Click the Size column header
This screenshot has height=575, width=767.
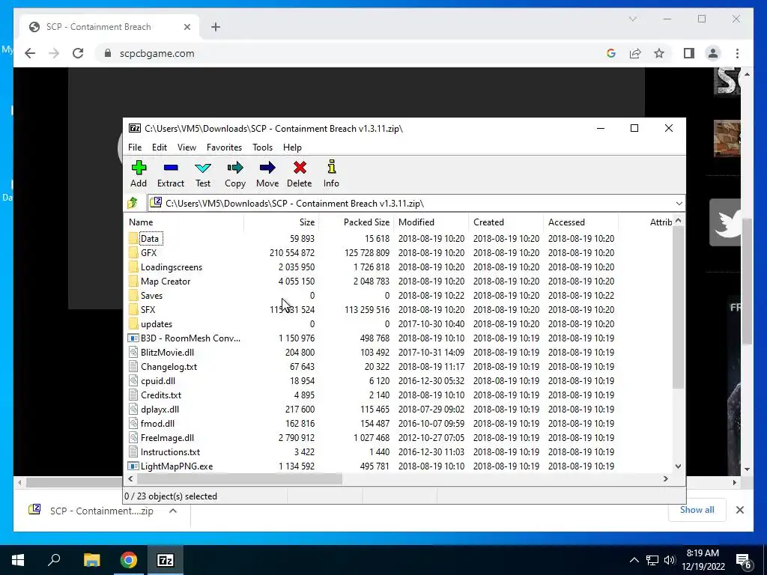[282, 222]
